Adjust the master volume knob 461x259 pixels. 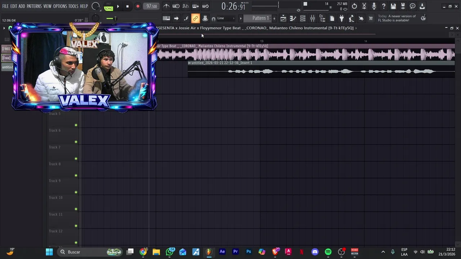click(95, 6)
